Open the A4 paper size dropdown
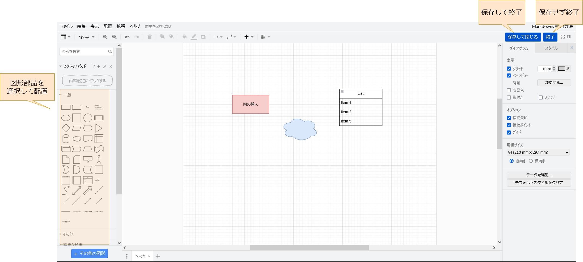The width and height of the screenshot is (583, 262). [x=538, y=152]
